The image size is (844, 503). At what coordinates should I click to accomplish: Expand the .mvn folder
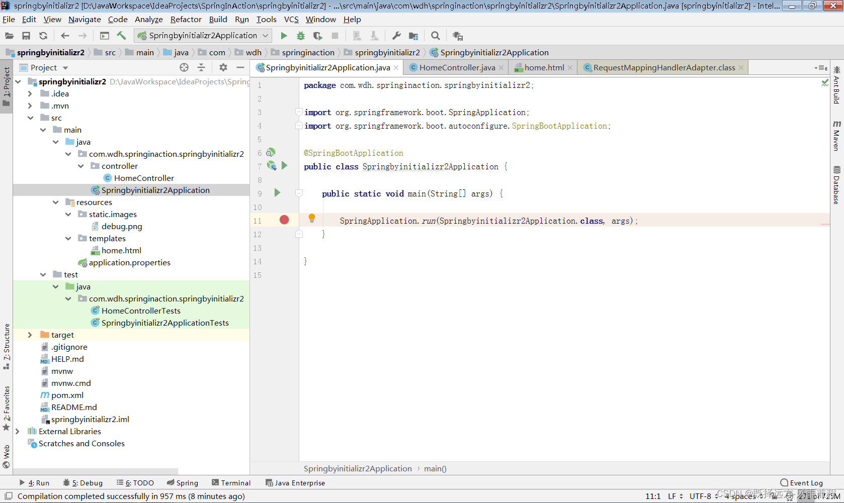point(30,106)
